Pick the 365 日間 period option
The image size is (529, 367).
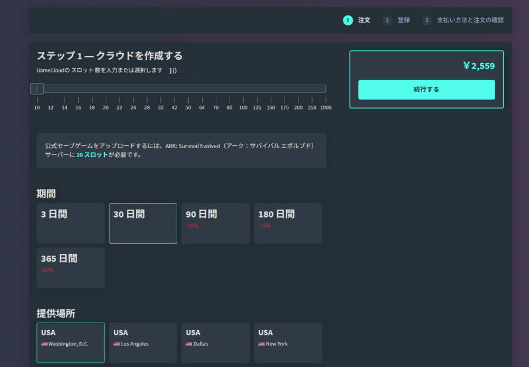[71, 268]
